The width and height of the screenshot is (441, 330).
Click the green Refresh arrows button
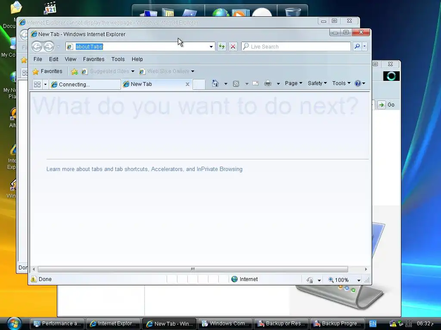[222, 46]
